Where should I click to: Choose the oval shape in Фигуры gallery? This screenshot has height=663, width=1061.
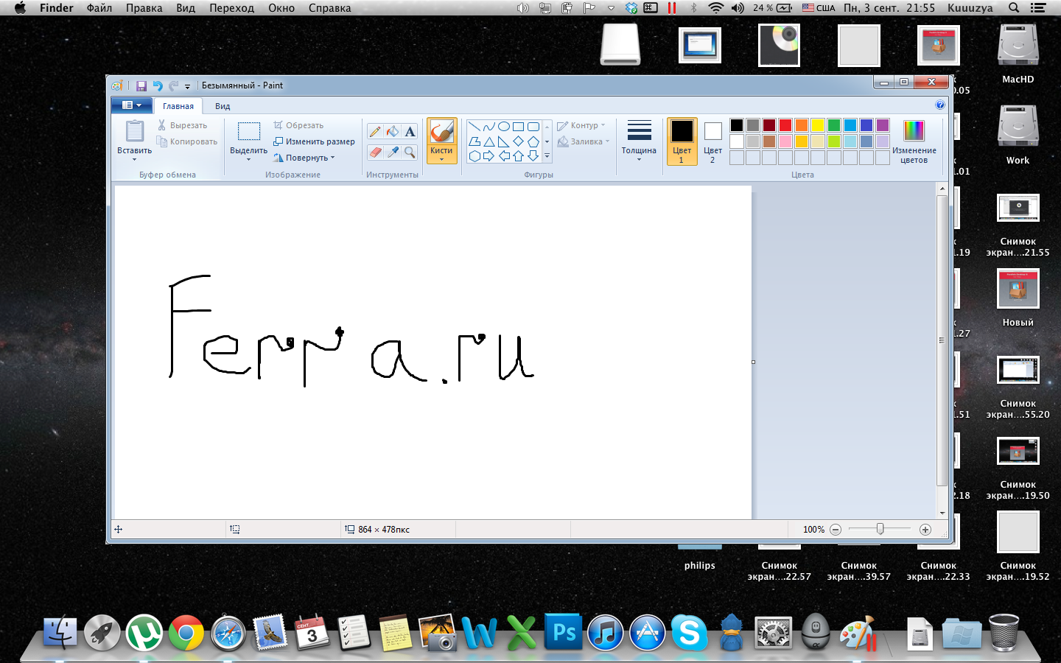(x=504, y=127)
